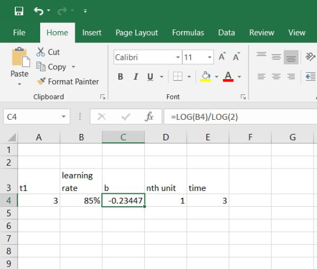Click Center alignment icon
This screenshot has height=269, width=317.
276,76
